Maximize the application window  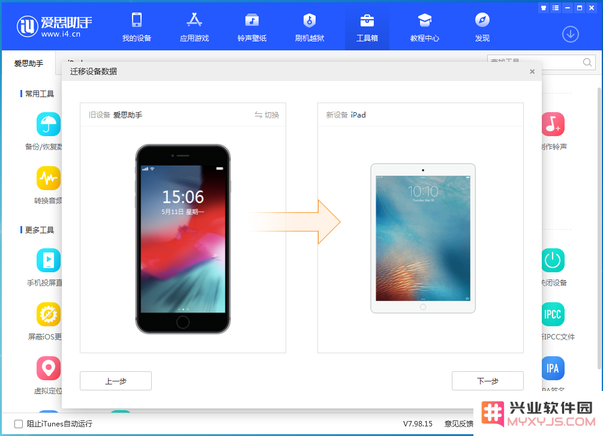[x=580, y=8]
